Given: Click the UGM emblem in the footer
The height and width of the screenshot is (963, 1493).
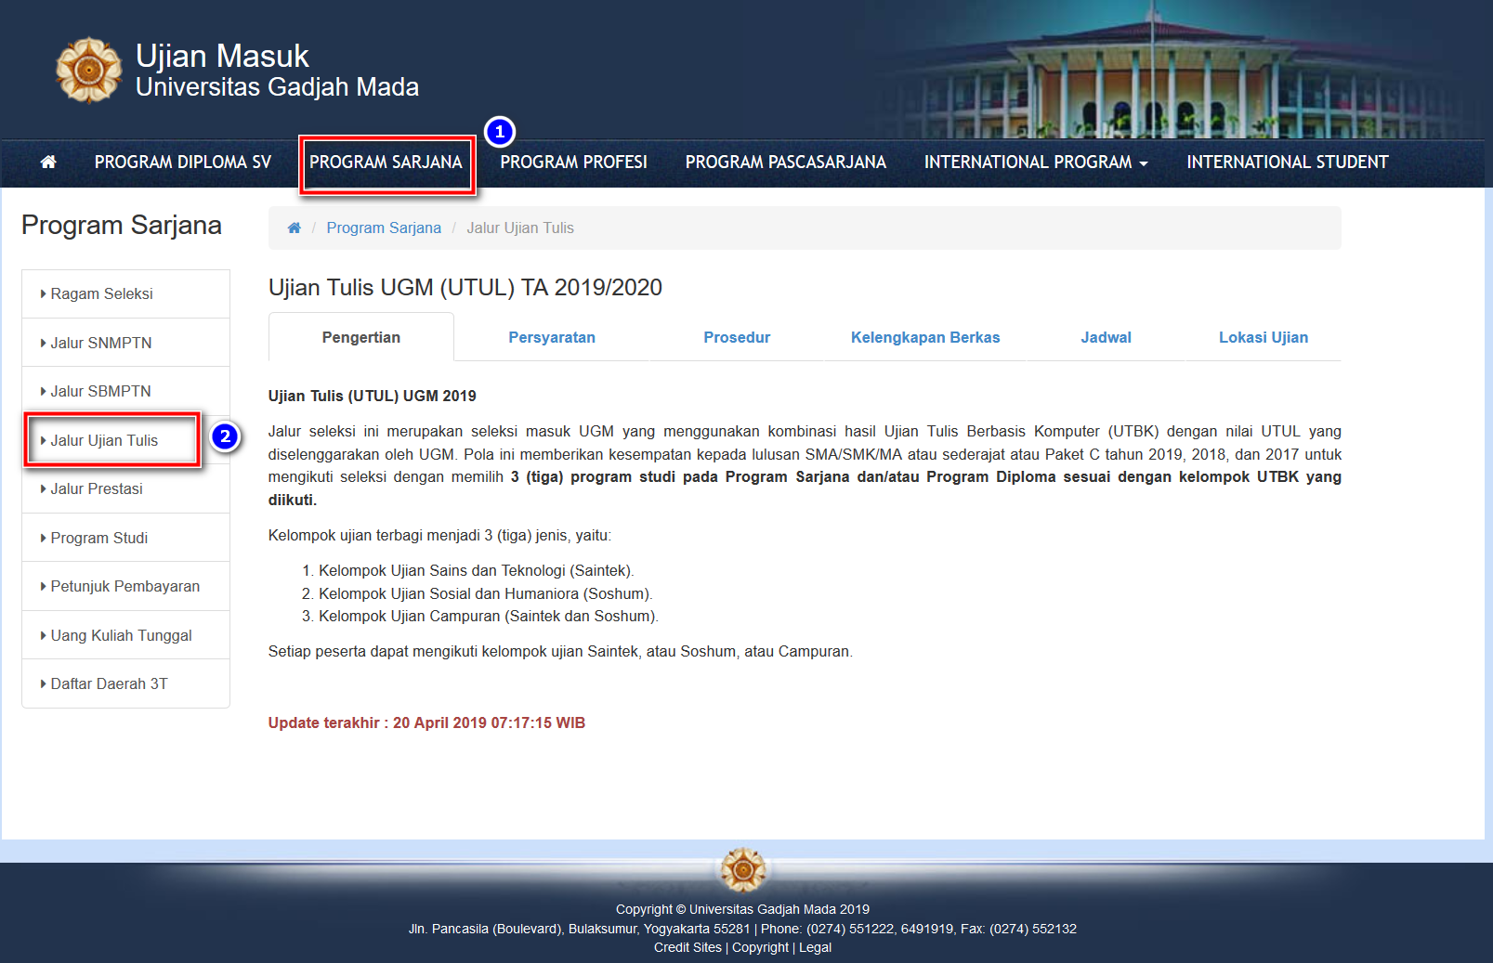Looking at the screenshot, I should point(743,870).
